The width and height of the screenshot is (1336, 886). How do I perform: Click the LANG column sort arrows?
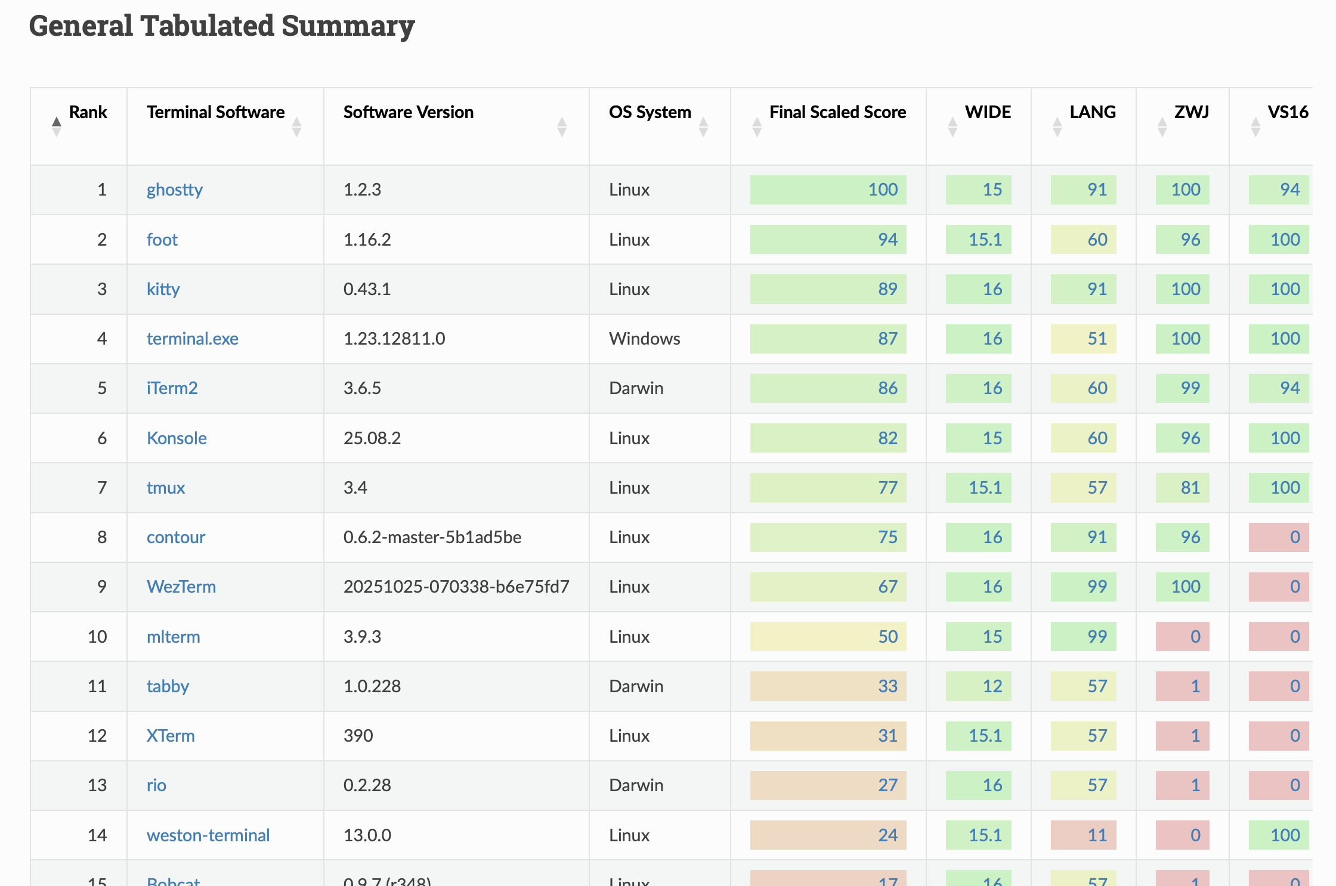point(1057,126)
